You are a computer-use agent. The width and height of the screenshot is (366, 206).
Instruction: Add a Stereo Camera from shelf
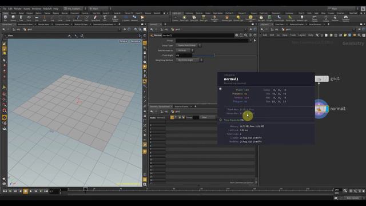coord(315,18)
